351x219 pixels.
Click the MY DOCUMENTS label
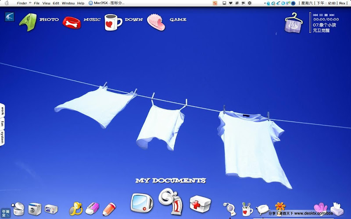(170, 180)
